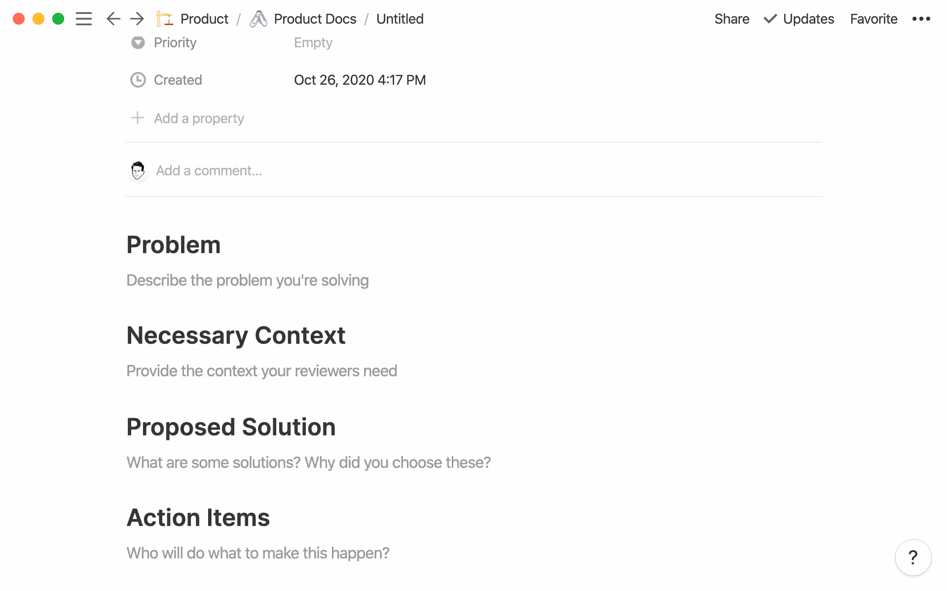Click the back navigation arrow
The width and height of the screenshot is (947, 591).
(x=113, y=19)
